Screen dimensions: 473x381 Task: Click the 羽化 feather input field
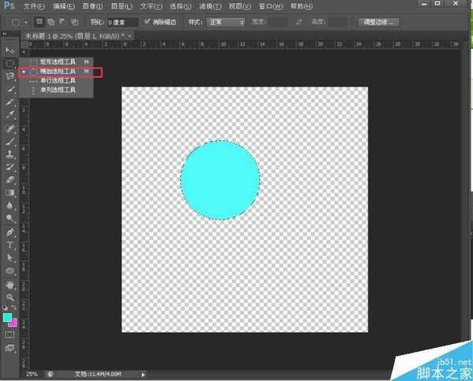click(x=121, y=22)
